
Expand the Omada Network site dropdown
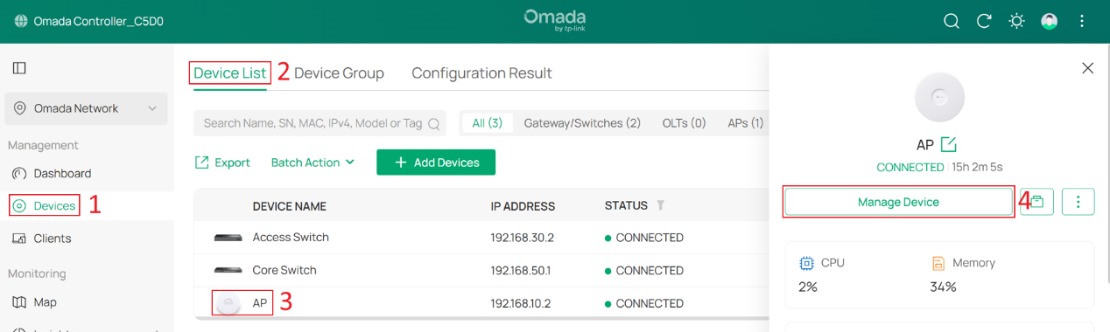pos(86,108)
